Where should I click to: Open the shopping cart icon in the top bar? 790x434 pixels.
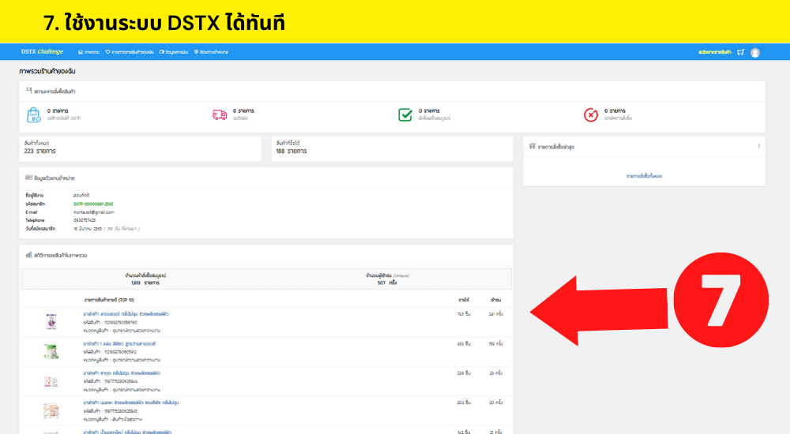740,52
